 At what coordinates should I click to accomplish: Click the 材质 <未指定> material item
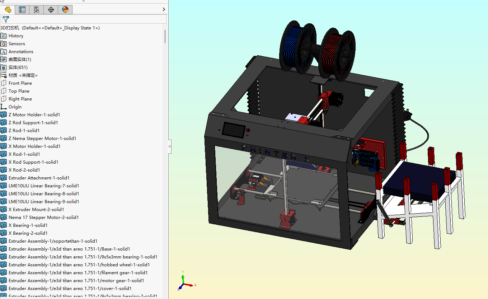[x=23, y=75]
